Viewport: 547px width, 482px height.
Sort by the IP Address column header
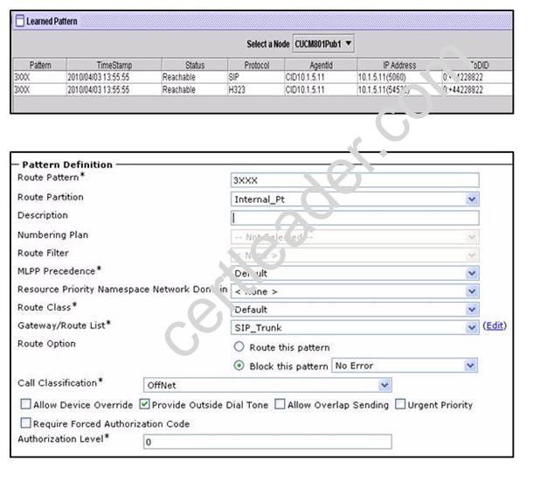click(x=399, y=65)
